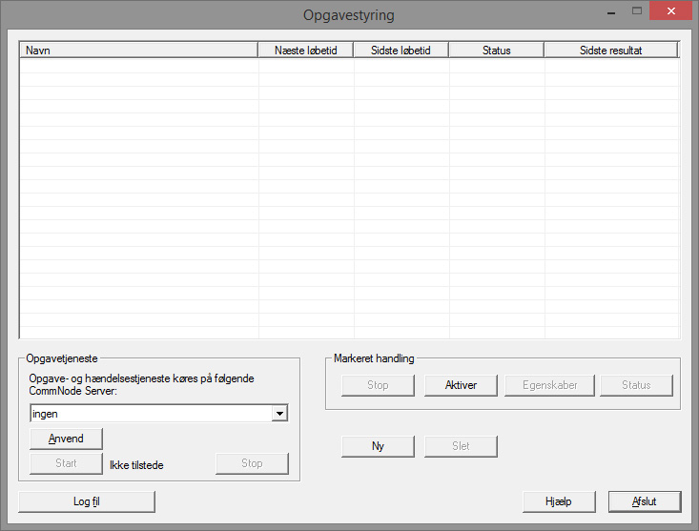
Task: Sort by the Status column header
Action: point(497,51)
